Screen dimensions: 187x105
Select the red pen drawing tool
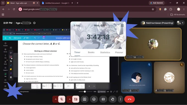[11, 57]
